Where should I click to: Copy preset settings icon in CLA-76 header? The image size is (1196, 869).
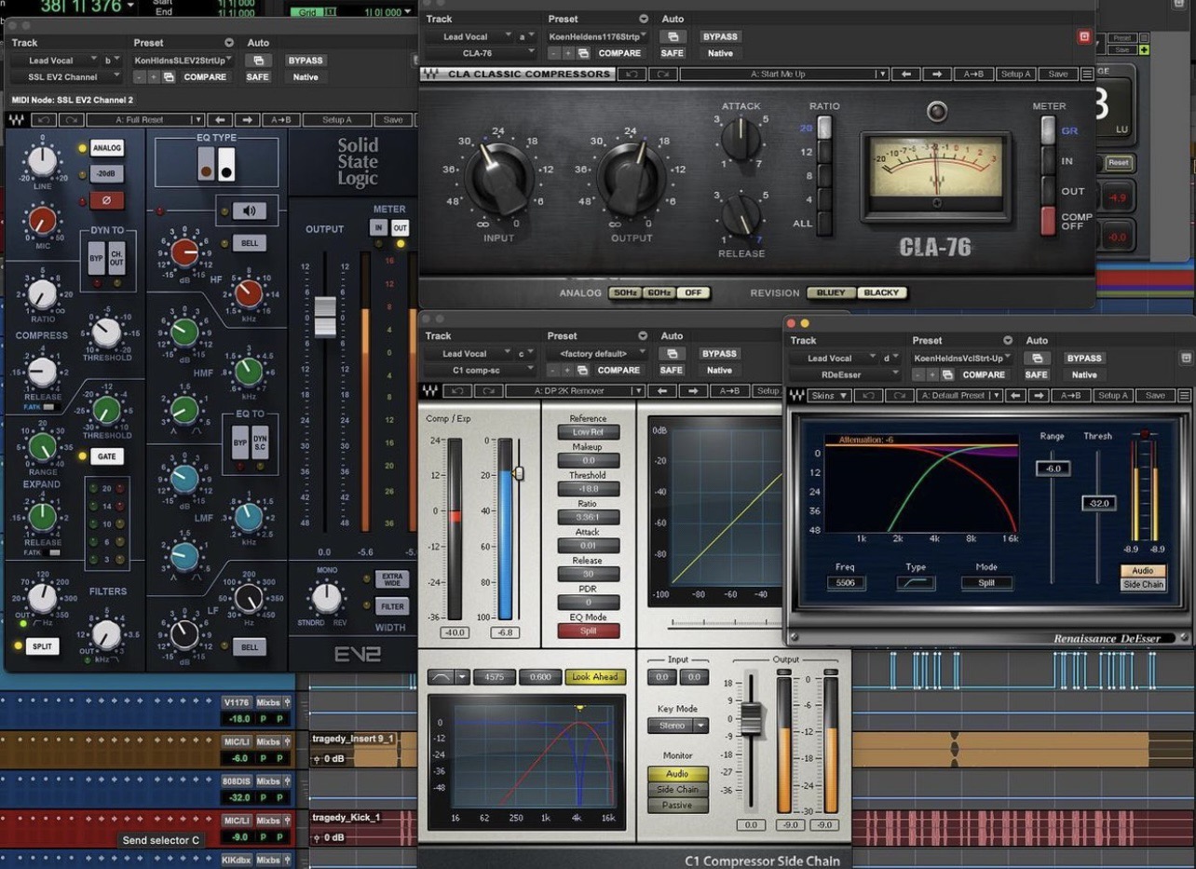pyautogui.click(x=584, y=53)
